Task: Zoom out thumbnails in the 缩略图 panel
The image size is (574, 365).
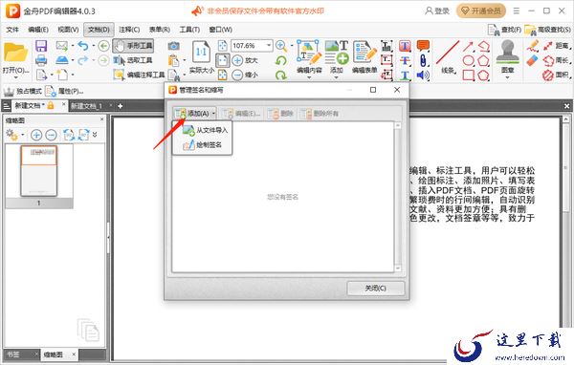Action: point(51,135)
